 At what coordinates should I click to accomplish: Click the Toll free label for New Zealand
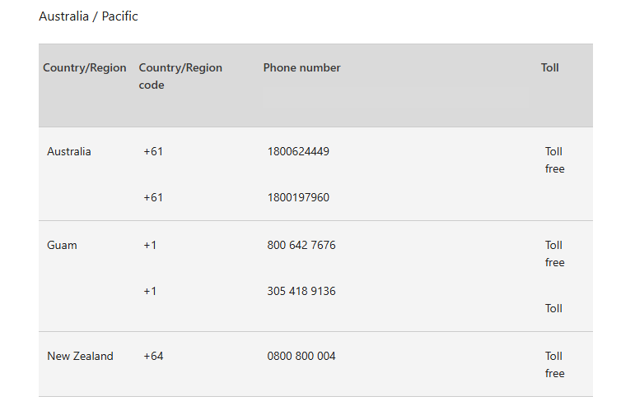[555, 365]
